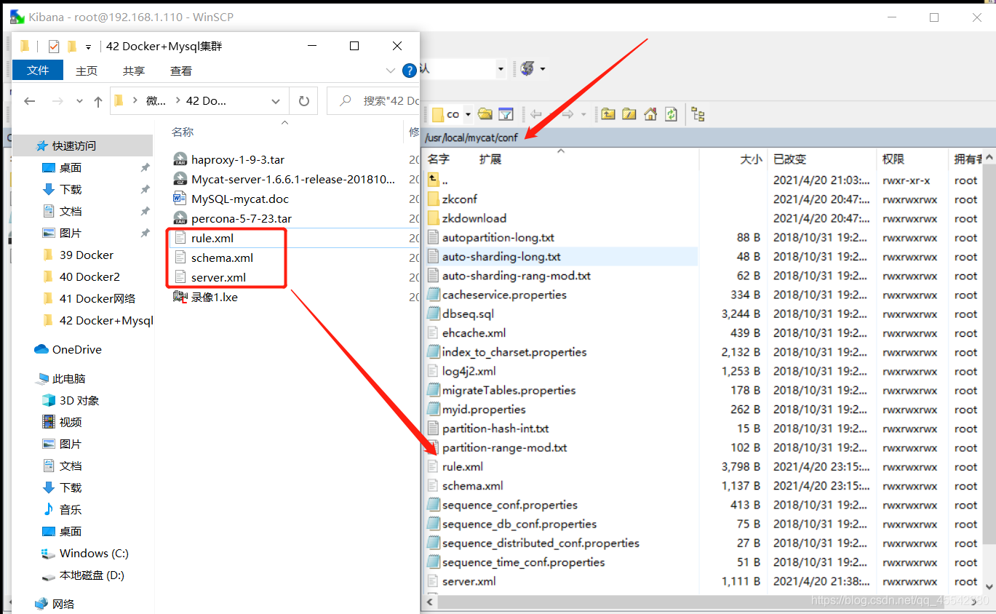Refresh the Explorer address bar
This screenshot has height=614, width=996.
click(304, 101)
